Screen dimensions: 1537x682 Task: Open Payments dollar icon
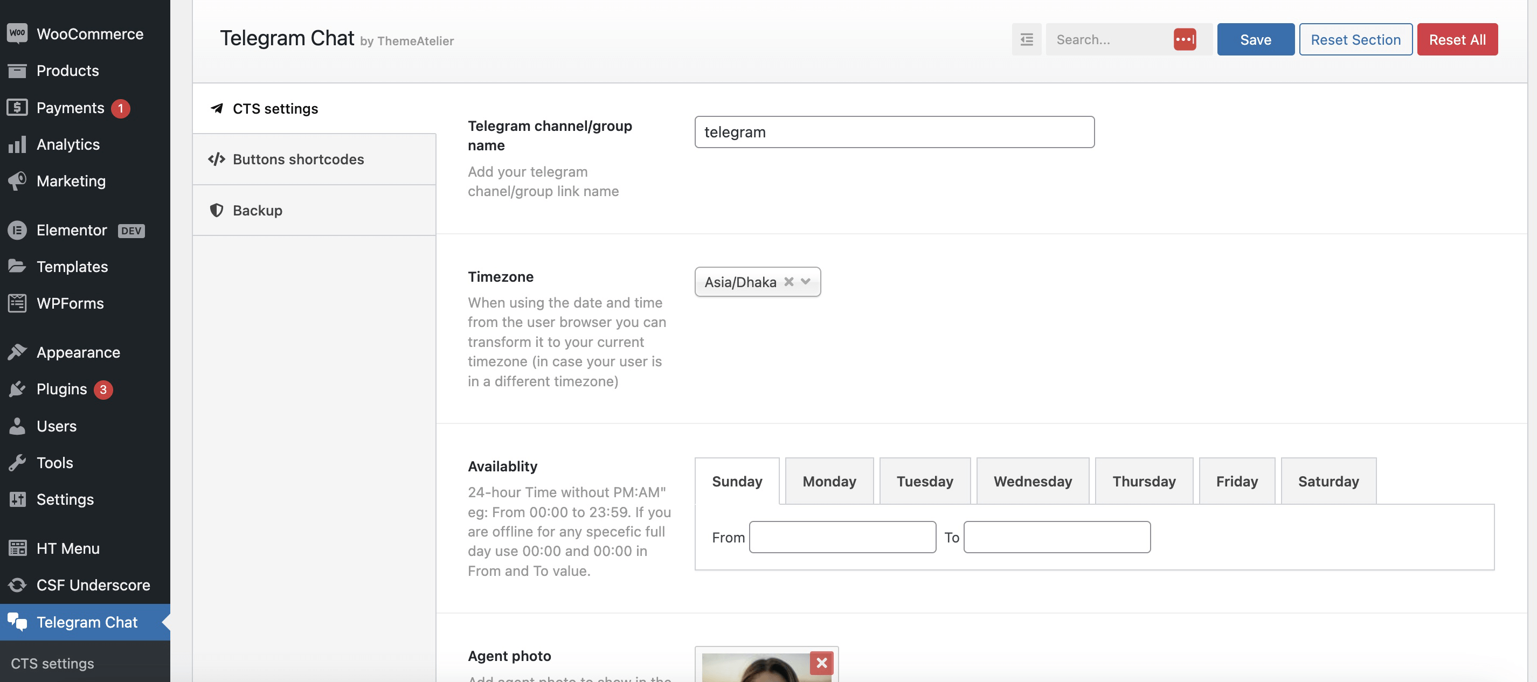[17, 107]
